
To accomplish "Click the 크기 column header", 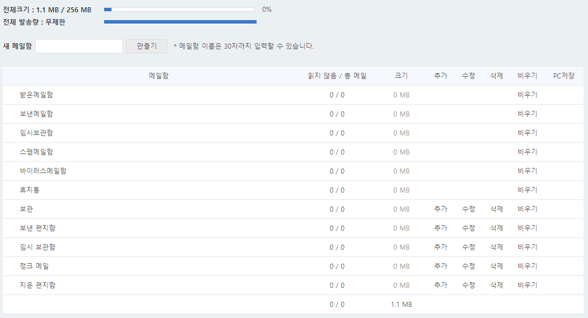I will (402, 76).
